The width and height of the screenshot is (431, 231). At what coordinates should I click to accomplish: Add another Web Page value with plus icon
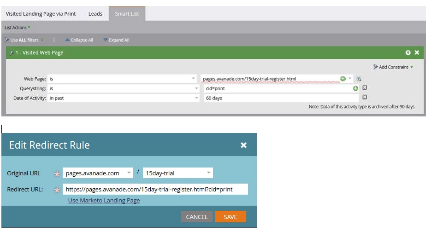point(343,79)
